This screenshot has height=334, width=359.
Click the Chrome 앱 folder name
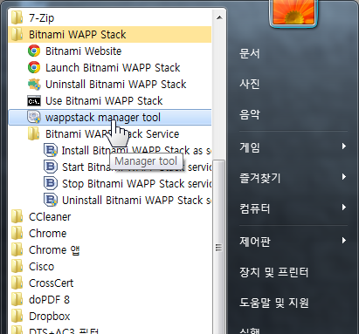click(54, 250)
